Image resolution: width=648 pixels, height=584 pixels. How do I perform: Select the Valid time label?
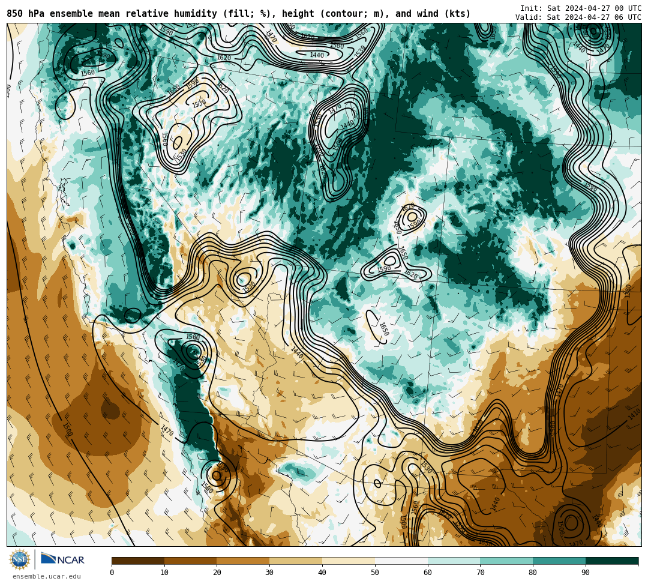(x=578, y=17)
